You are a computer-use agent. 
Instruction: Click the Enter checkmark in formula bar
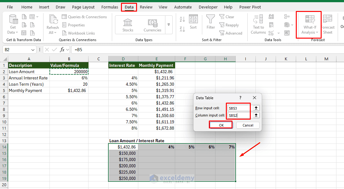(54, 50)
